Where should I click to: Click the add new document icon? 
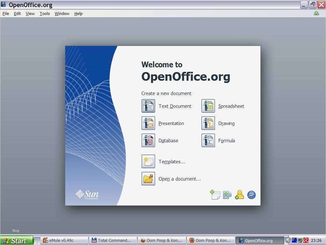point(215,195)
